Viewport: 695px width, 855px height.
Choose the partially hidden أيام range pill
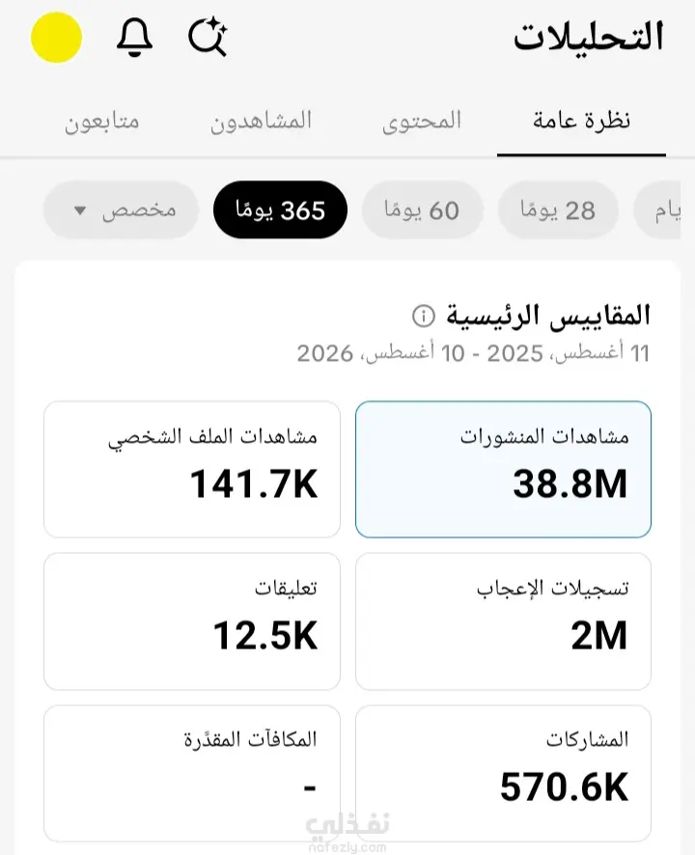click(x=658, y=210)
